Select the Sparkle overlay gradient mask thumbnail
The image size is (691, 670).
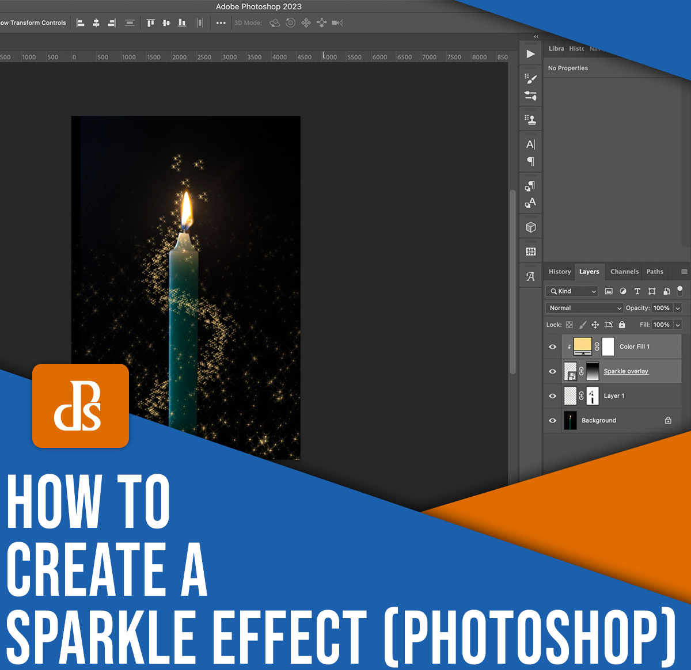pos(593,371)
